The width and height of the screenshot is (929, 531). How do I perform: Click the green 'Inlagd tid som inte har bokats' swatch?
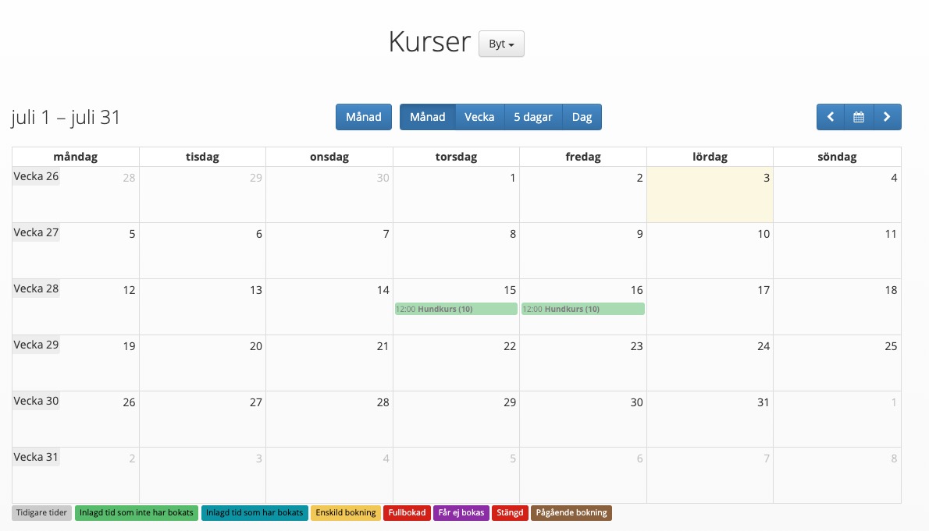point(136,512)
